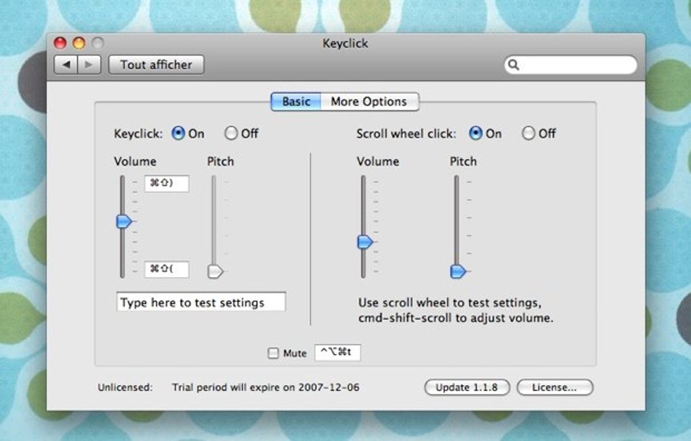Click the back navigation arrow
The height and width of the screenshot is (441, 691).
tap(66, 65)
